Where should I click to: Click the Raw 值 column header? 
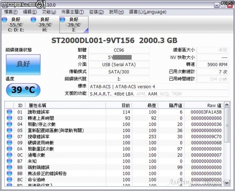[x=204, y=105]
